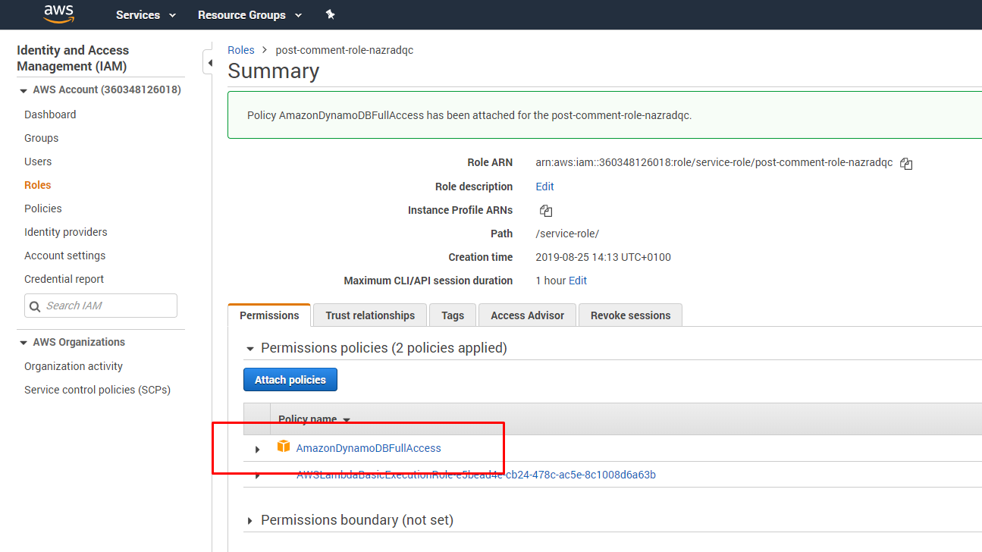Click the Search IAM input field
Image resolution: width=982 pixels, height=552 pixels.
point(101,306)
